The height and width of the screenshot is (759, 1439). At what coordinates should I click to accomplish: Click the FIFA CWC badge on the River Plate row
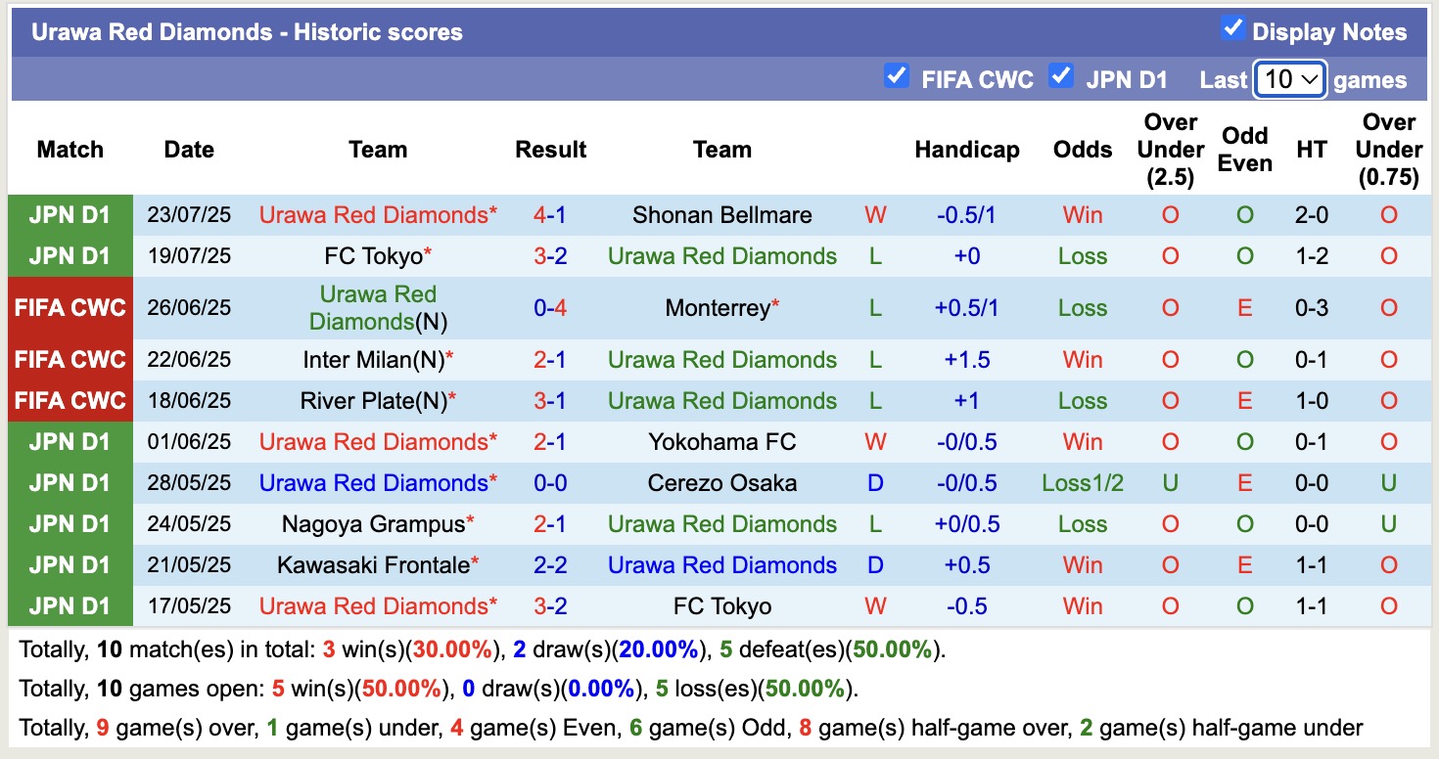[70, 400]
